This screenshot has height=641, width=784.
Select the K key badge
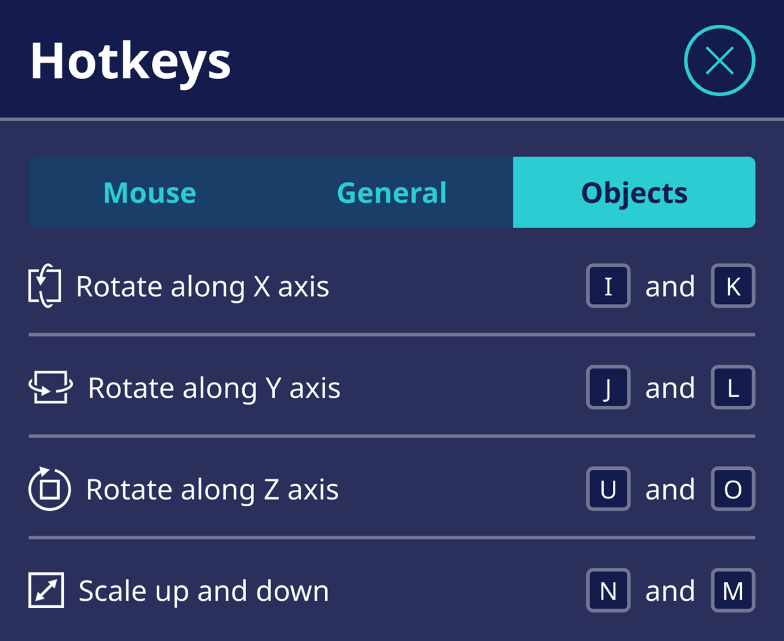[x=732, y=286]
